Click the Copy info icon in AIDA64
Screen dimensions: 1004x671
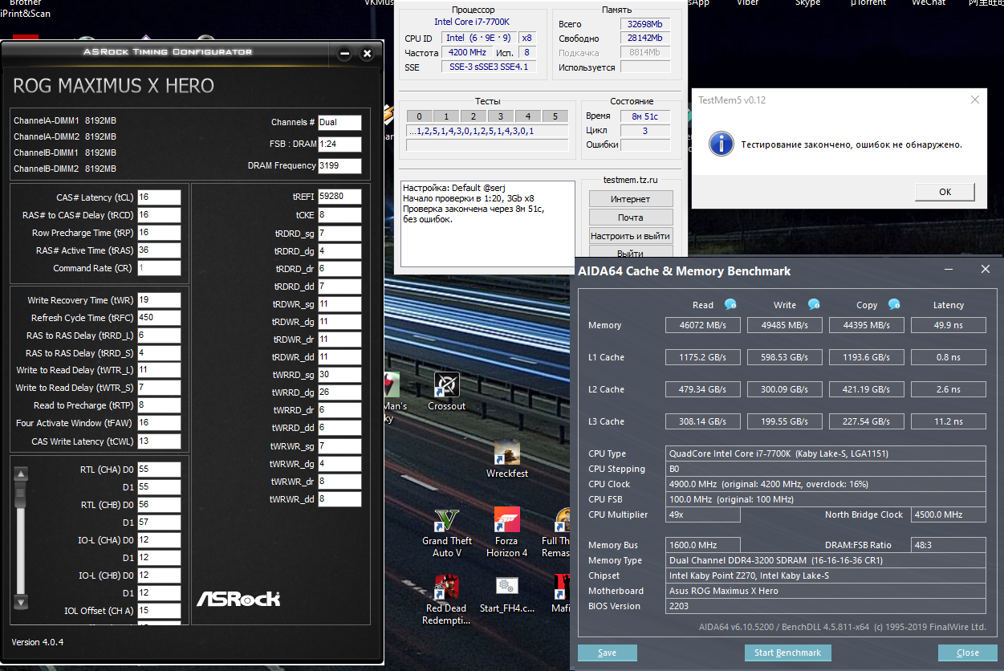(x=894, y=304)
